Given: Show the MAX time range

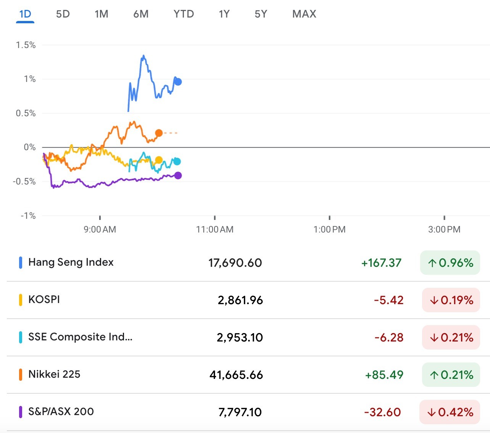Looking at the screenshot, I should [x=304, y=14].
